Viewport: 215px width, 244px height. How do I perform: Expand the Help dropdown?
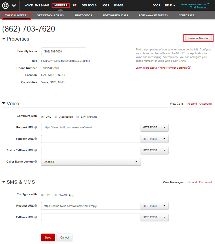[x=170, y=6]
